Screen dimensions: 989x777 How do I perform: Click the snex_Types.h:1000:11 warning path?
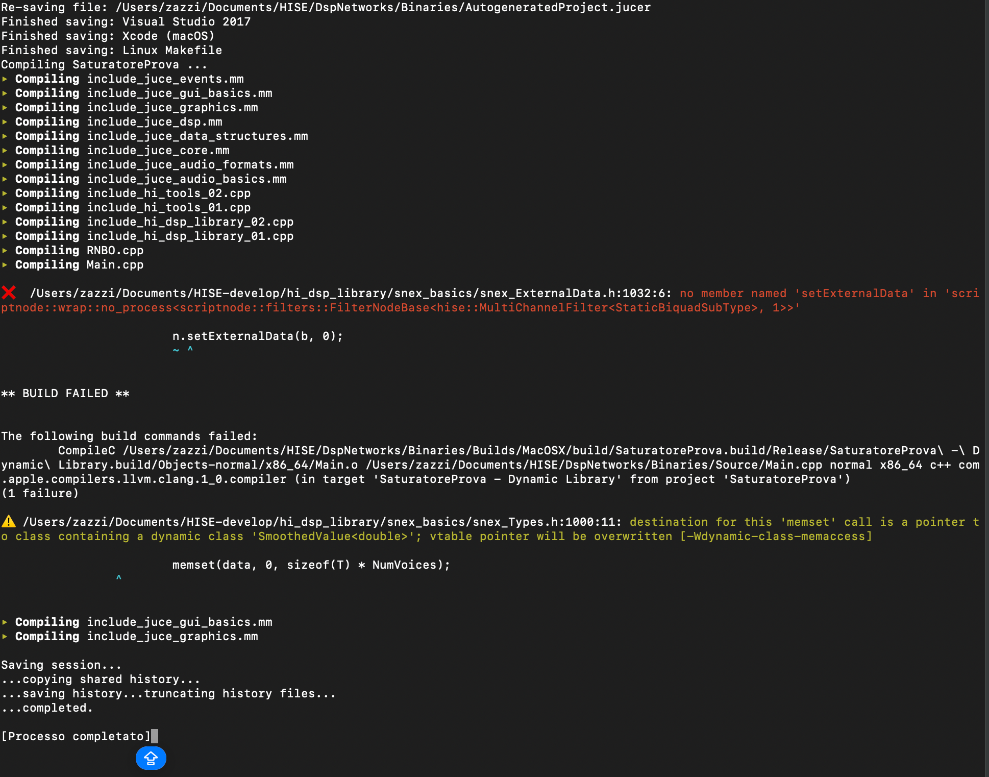[x=323, y=522]
